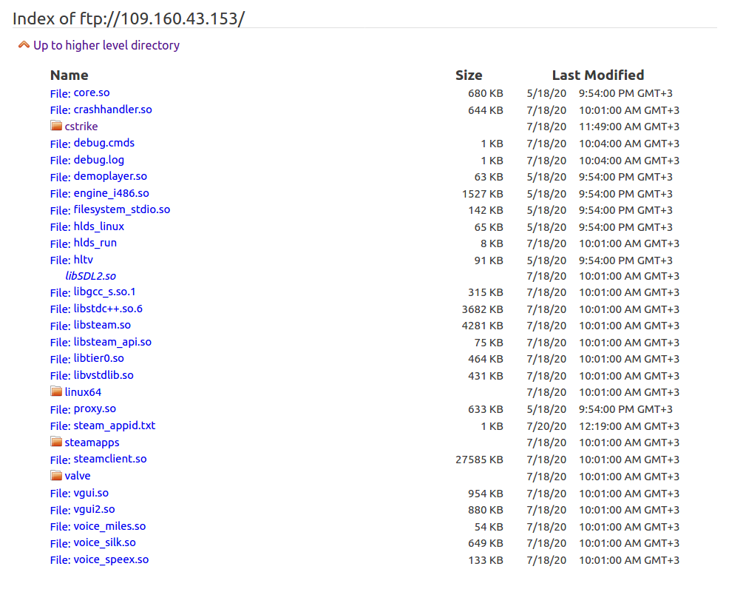Click the 3682 KB size value
Image resolution: width=729 pixels, height=592 pixels.
click(483, 309)
